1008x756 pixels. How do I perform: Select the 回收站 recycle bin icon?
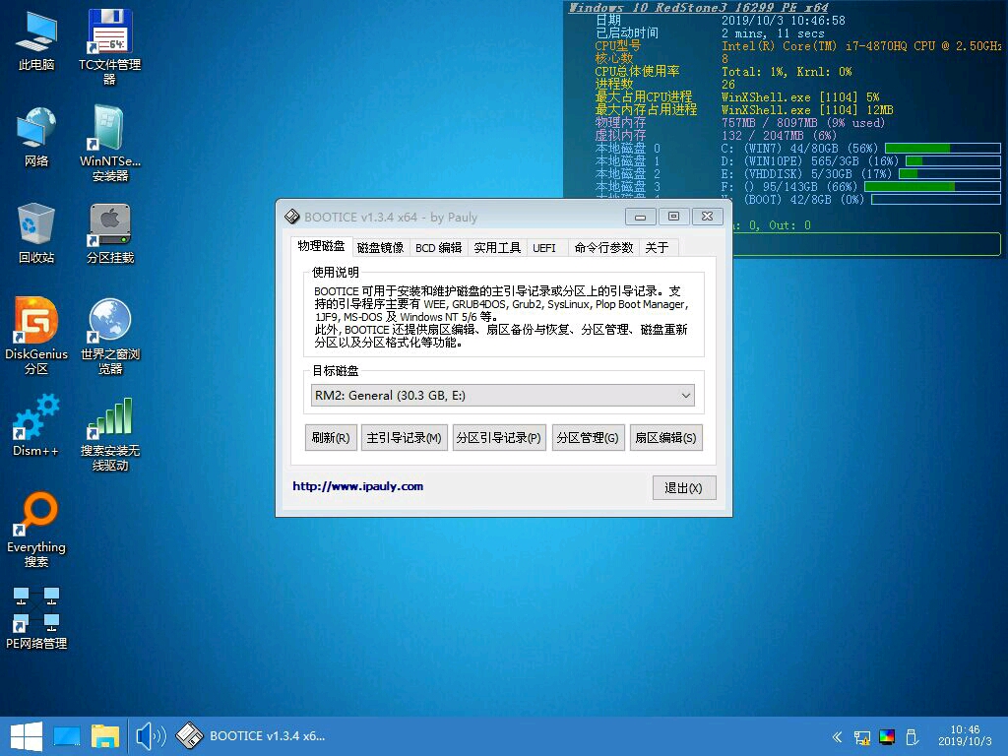point(36,233)
